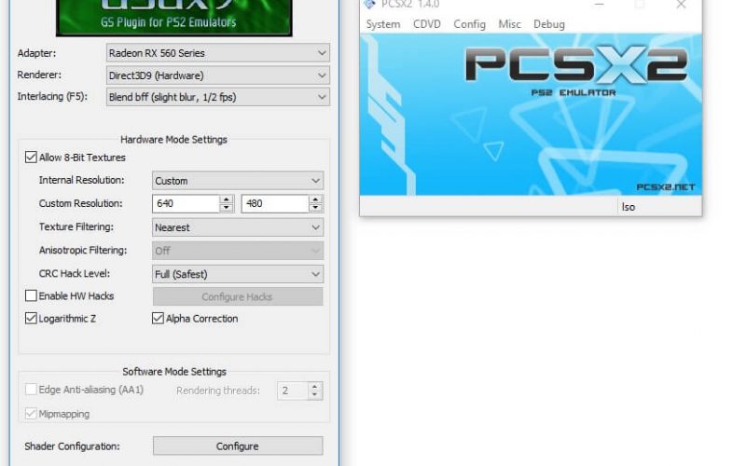
Task: Increase Rendering threads with up arrow
Action: coord(314,387)
